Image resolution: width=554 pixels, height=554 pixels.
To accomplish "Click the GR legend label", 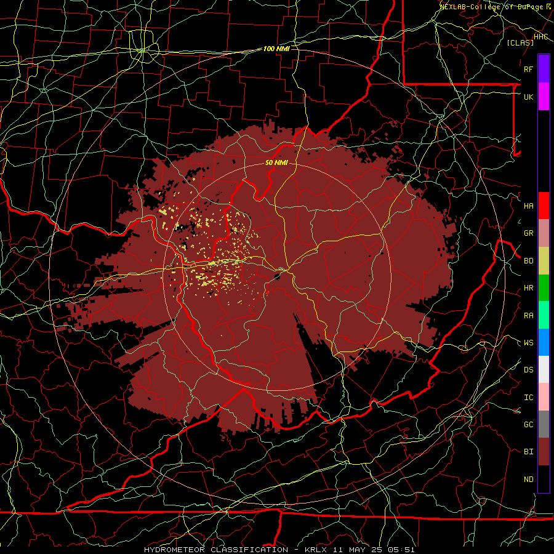I will pos(529,233).
